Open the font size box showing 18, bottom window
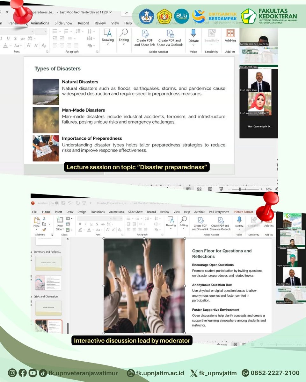 click(x=117, y=218)
